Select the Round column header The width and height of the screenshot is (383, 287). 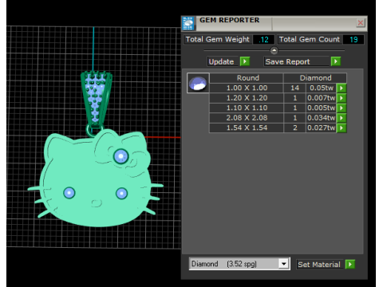tap(247, 78)
